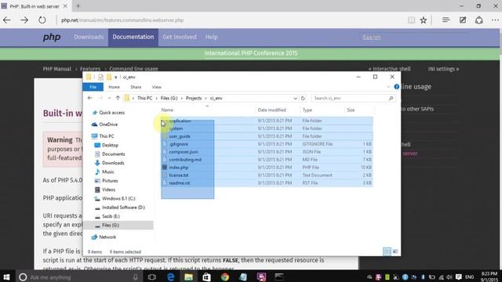
Task: Reload the php.net page
Action: (x=42, y=20)
